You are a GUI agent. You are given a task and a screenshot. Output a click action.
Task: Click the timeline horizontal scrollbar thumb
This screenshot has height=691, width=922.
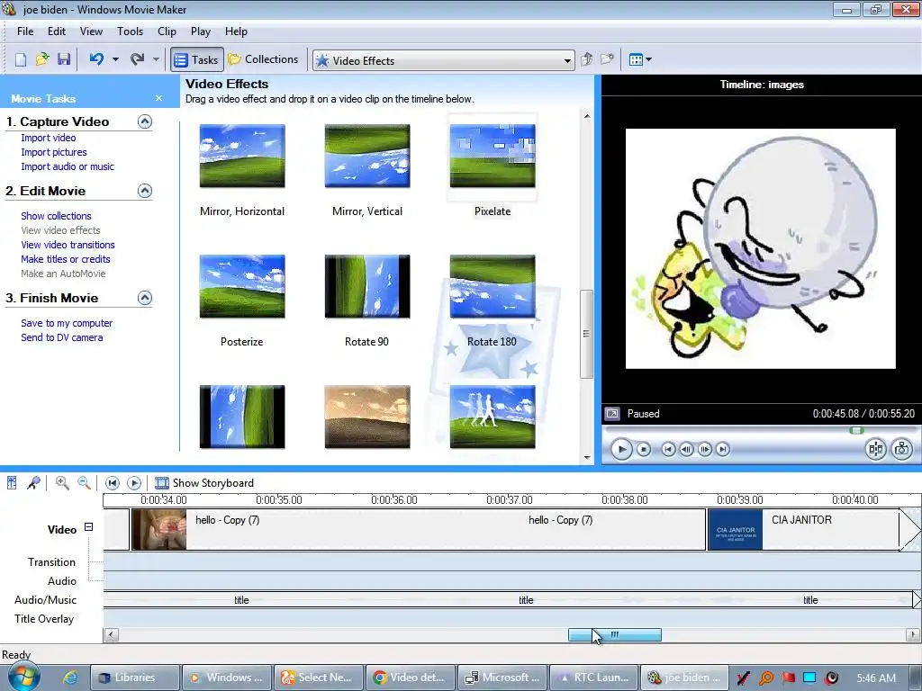614,634
